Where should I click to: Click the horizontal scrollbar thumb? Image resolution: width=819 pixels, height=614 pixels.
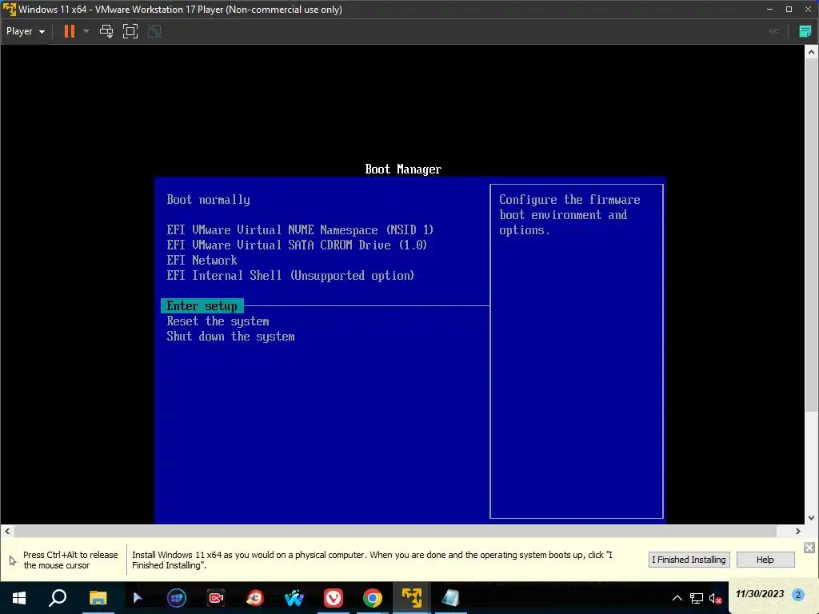click(395, 531)
